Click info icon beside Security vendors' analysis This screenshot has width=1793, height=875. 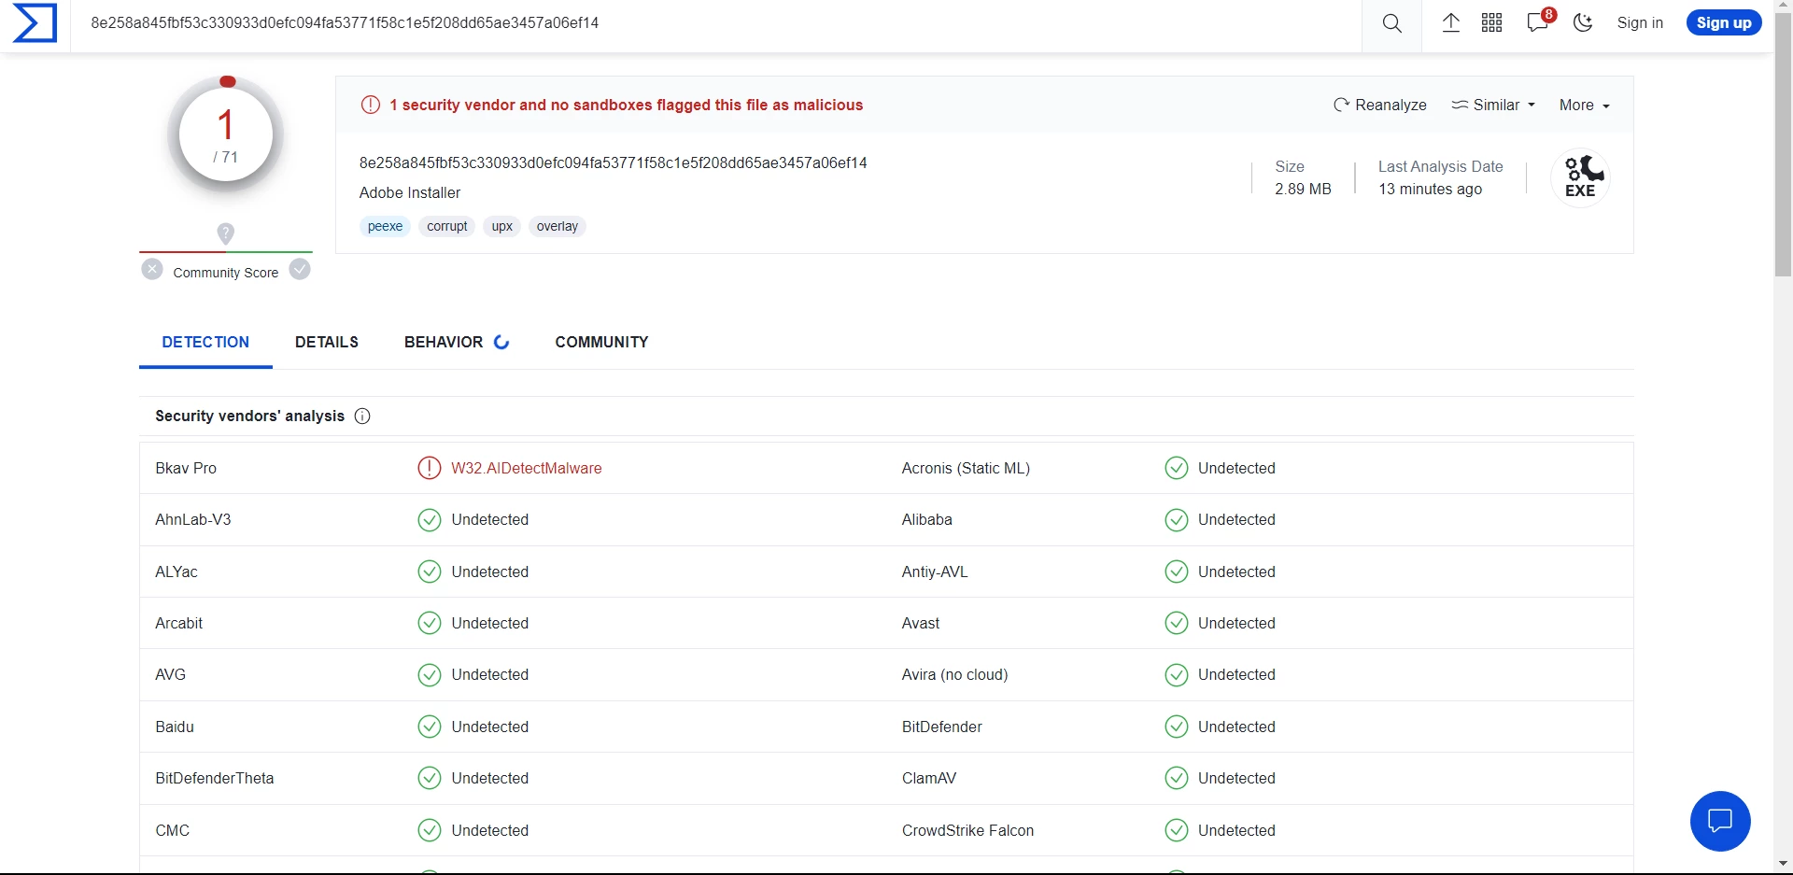coord(362,416)
